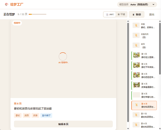
Task: Click the AI 绘制中 loading spinner
Action: [x=63, y=56]
